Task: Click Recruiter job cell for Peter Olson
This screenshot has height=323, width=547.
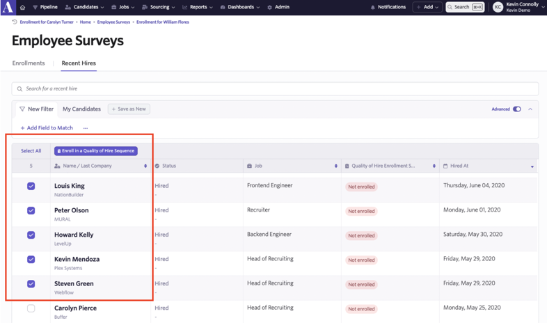Action: [x=258, y=210]
